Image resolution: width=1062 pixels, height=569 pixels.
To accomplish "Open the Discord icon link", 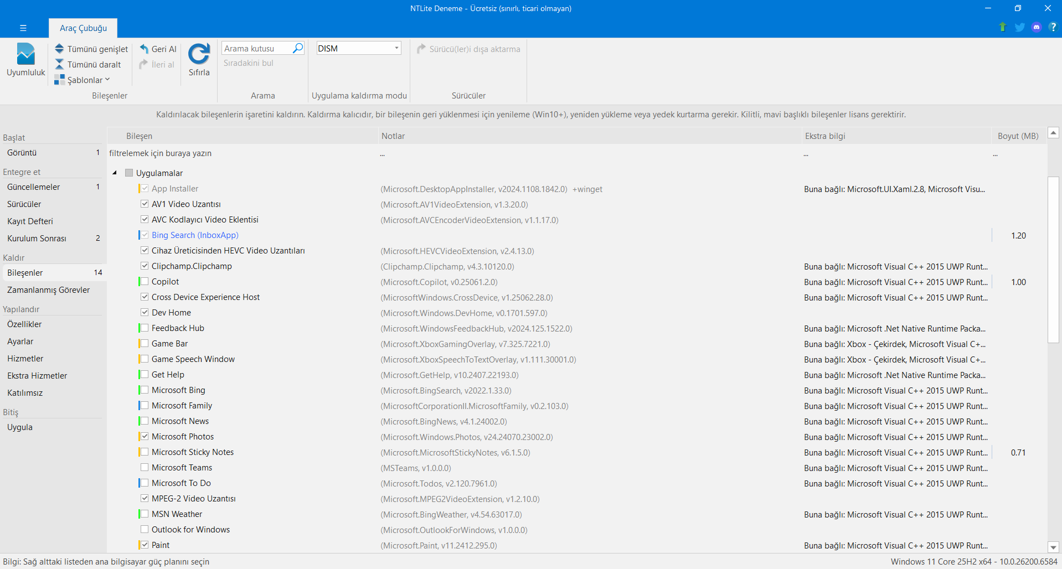I will point(1037,27).
